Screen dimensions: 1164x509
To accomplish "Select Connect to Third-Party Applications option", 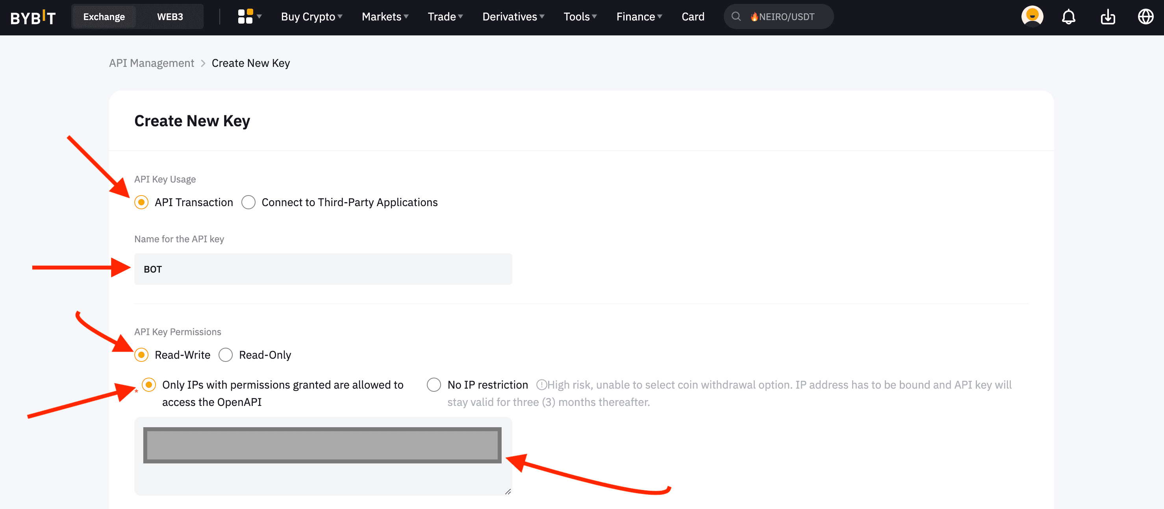I will [x=249, y=202].
